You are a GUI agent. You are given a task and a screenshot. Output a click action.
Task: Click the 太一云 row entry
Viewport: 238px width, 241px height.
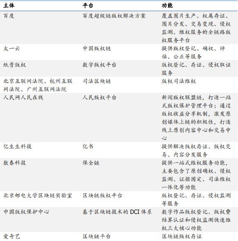[12, 48]
